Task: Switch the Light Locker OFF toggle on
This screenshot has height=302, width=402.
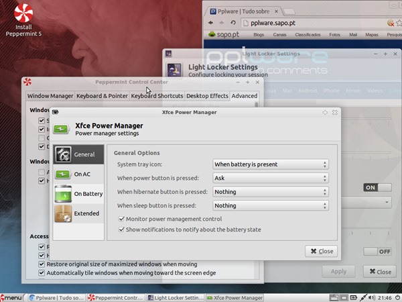Action: coord(377,252)
